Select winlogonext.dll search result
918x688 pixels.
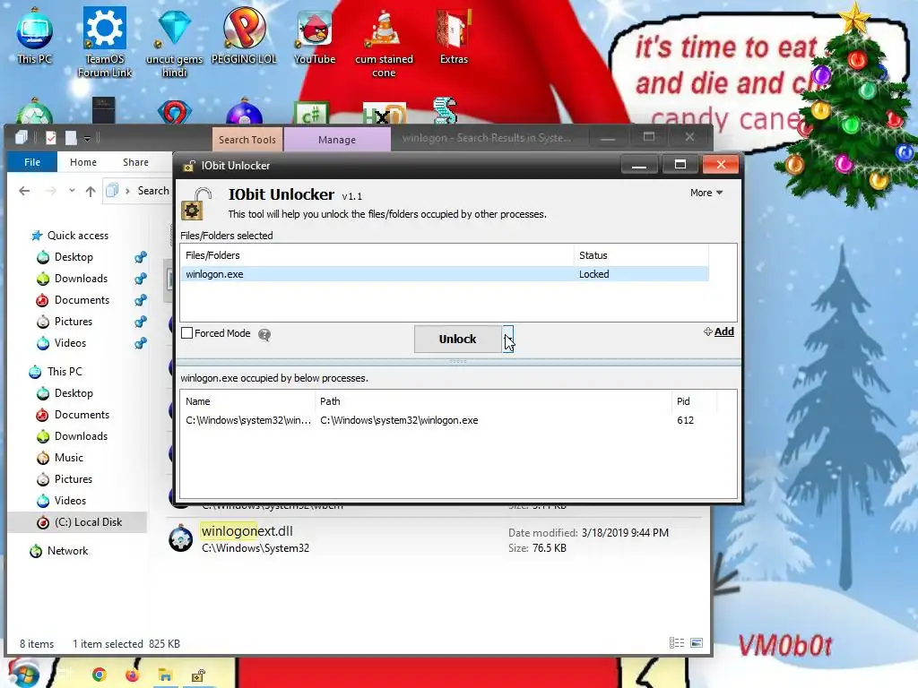(x=433, y=539)
